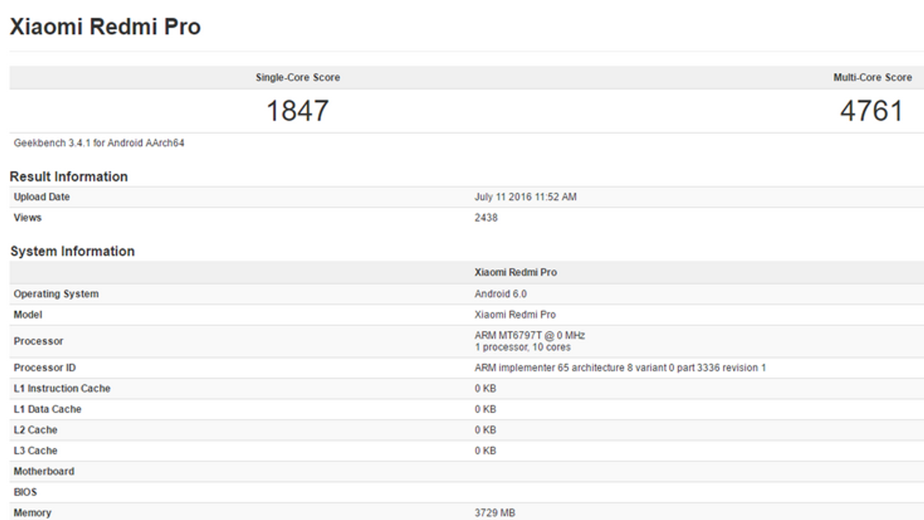Click the 1 processor, 10 cores text
Screen dimensions: 924x520
tap(523, 347)
